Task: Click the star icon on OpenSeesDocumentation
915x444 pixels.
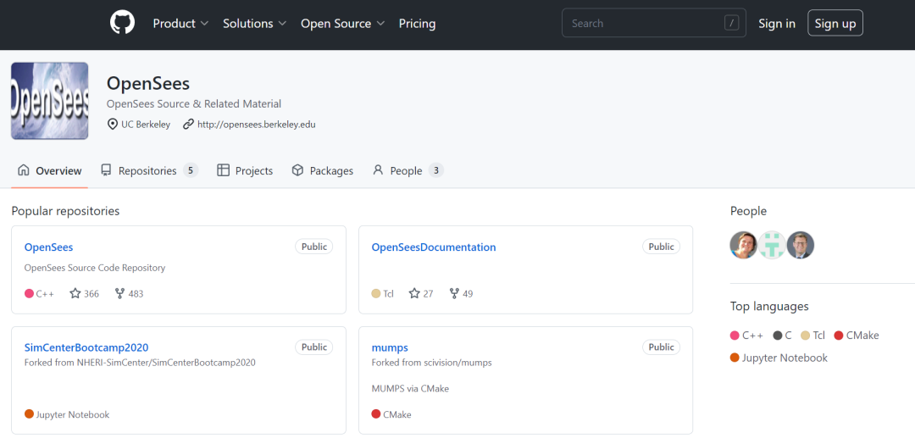Action: (x=414, y=294)
